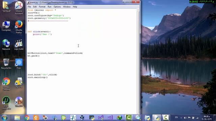Click the network signal tray icon
216x121 pixels.
pyautogui.click(x=197, y=118)
